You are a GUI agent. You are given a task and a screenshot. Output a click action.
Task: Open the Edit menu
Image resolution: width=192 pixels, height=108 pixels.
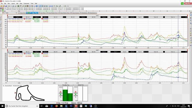(5, 3)
